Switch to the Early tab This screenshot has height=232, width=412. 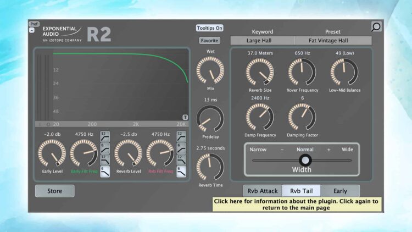coord(340,191)
